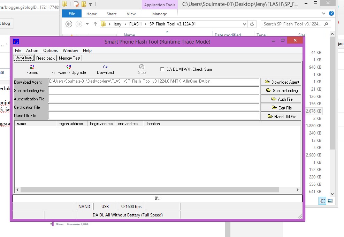The height and width of the screenshot is (237, 344).
Task: Switch Explorer to large icons view
Action: click(330, 201)
